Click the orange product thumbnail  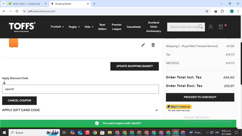pyautogui.click(x=14, y=43)
